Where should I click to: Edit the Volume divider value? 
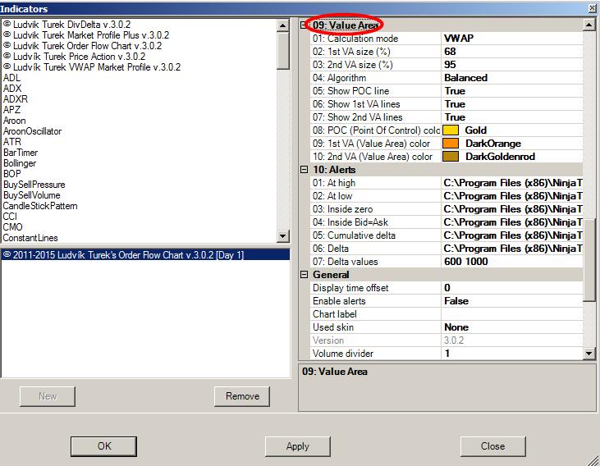pos(512,354)
